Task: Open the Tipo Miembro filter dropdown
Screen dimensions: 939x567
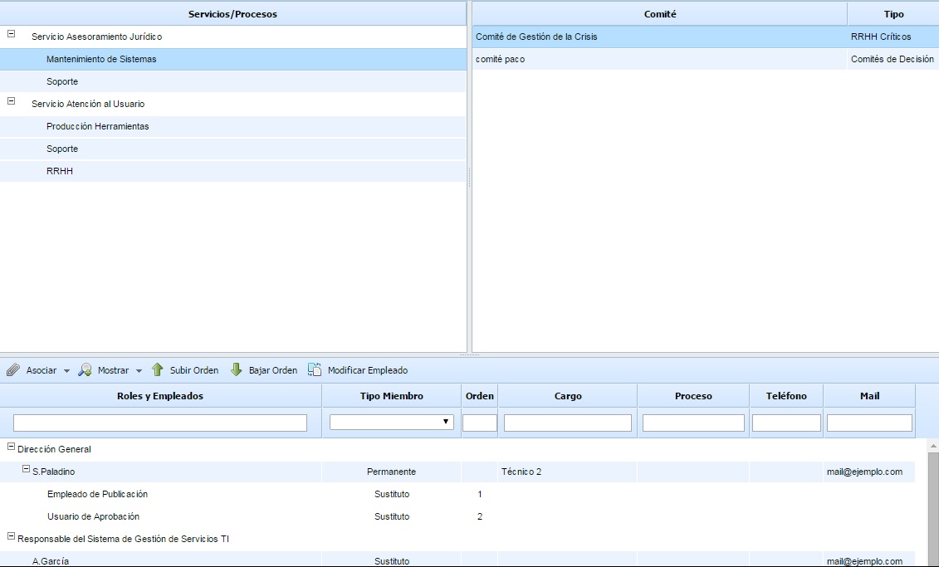Action: click(391, 422)
